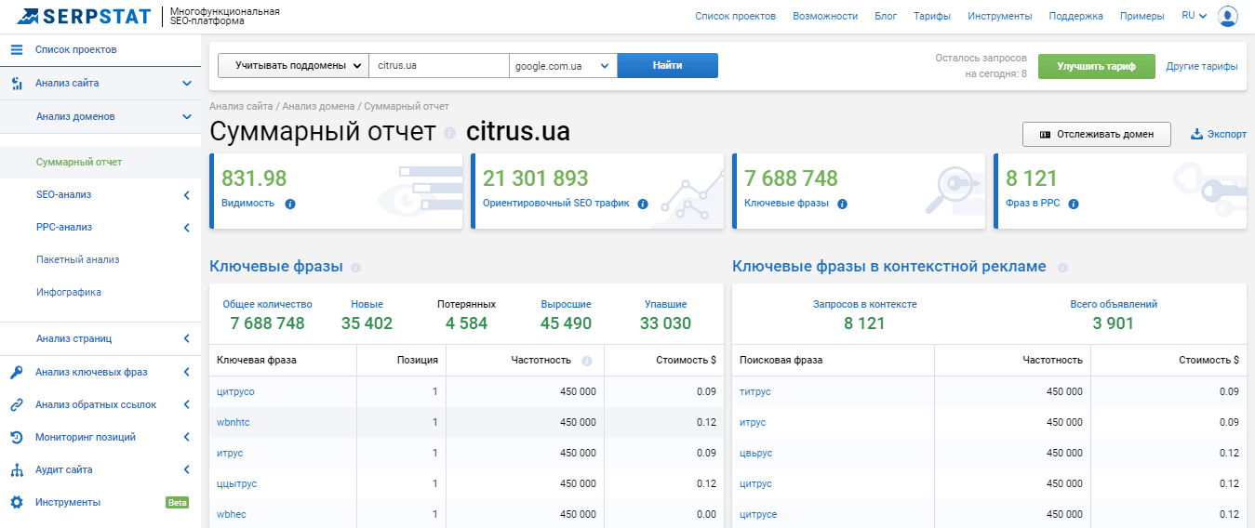Click the info icon next to Фраз в PPC
Screen dimensions: 1255x528
tap(1073, 204)
